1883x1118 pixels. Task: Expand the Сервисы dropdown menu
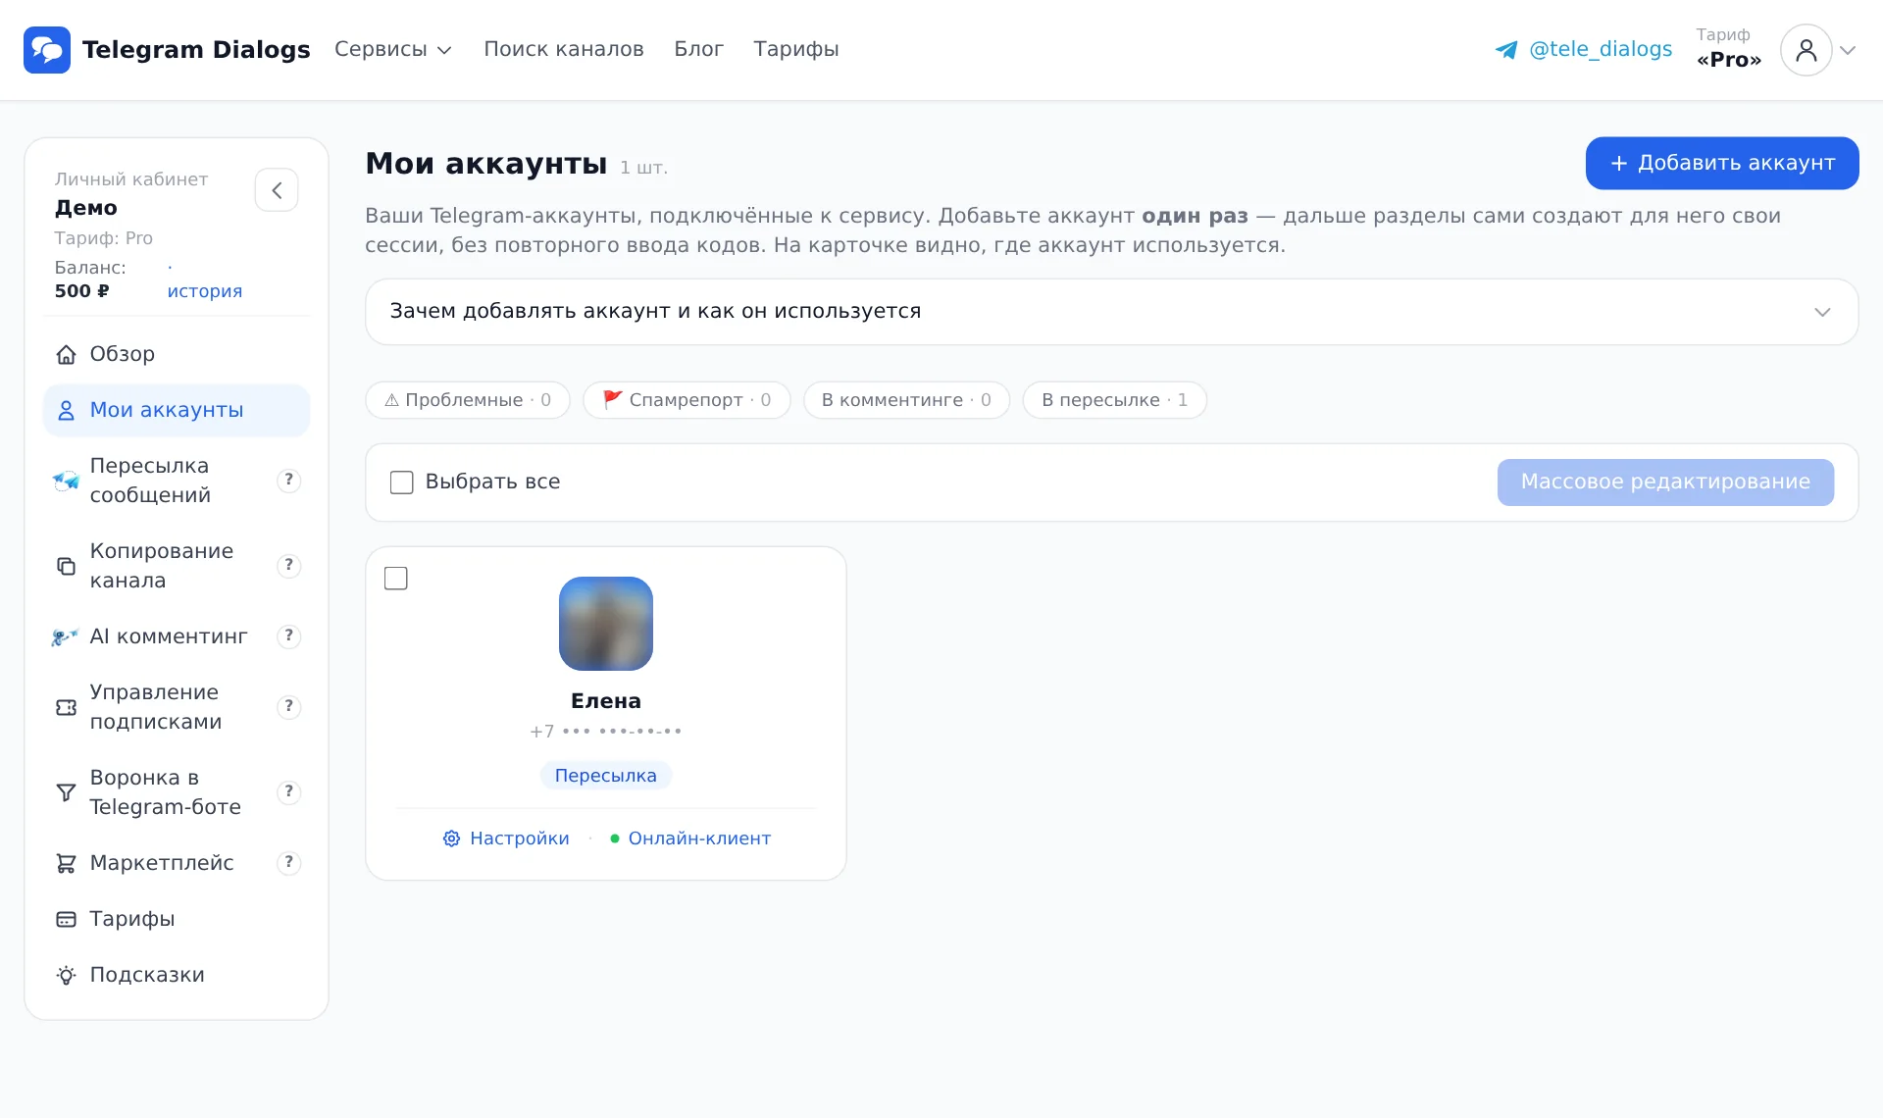[393, 49]
